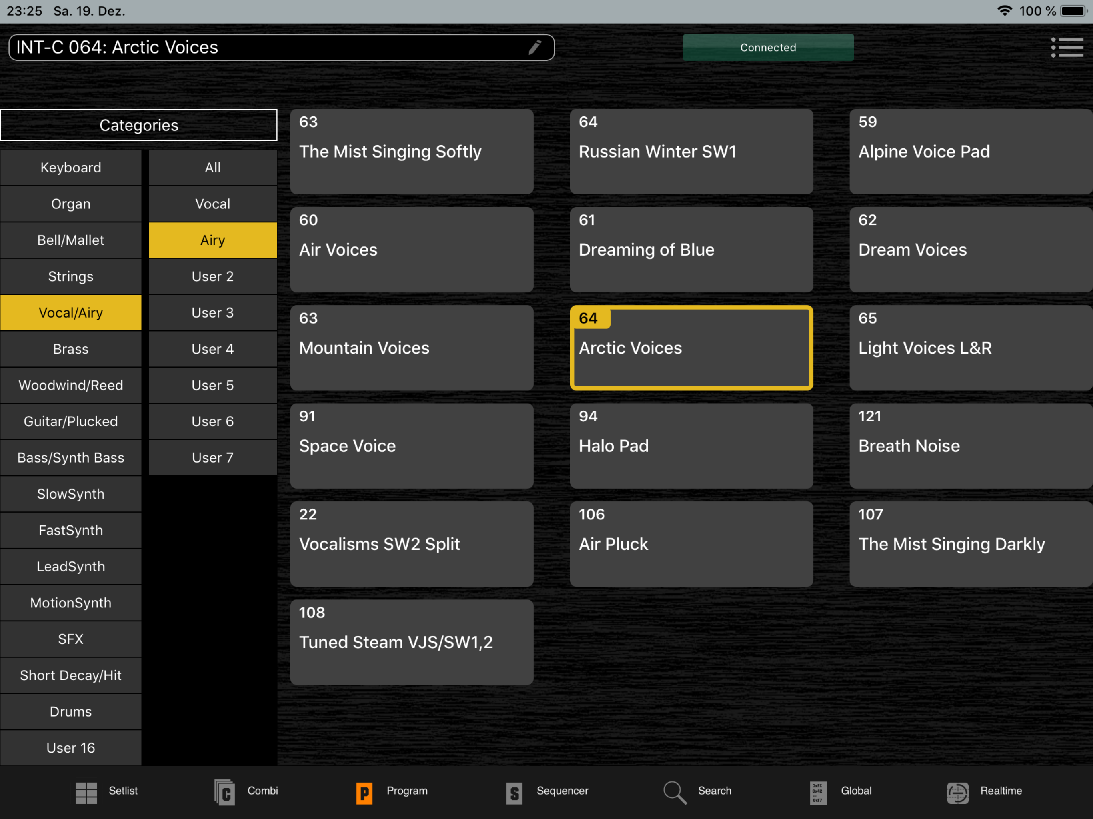The image size is (1093, 819).
Task: Choose the highlighted Airy sub-category
Action: [x=213, y=240]
